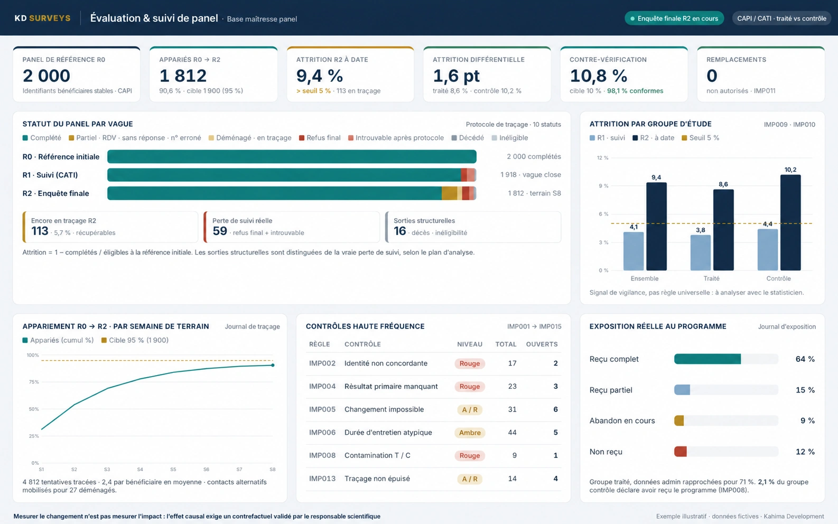Click the Contrôle R2 bar showing 10,2
This screenshot has height=524, width=838.
pos(790,222)
